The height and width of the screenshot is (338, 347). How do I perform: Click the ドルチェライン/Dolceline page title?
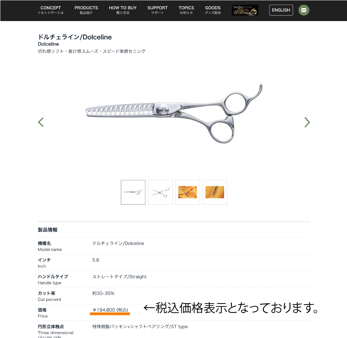pos(75,37)
